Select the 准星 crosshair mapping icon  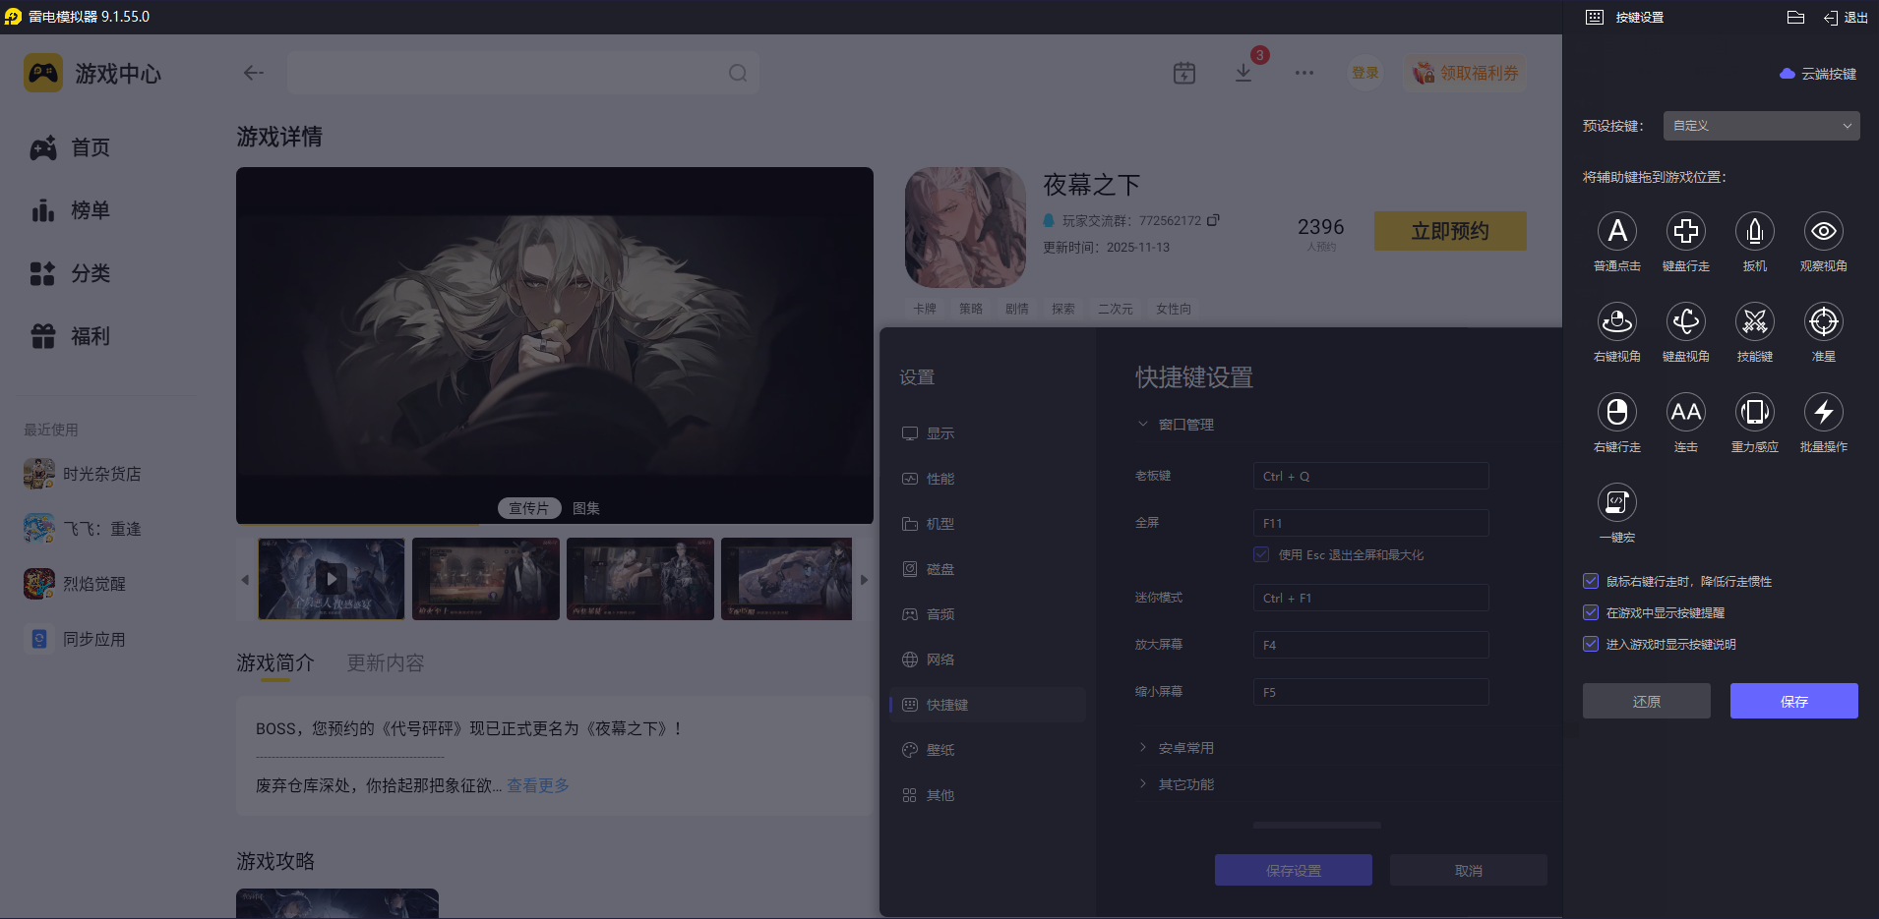tap(1823, 321)
